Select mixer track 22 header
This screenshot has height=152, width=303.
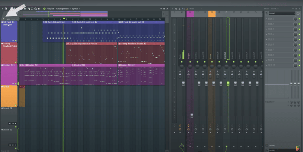(234, 14)
